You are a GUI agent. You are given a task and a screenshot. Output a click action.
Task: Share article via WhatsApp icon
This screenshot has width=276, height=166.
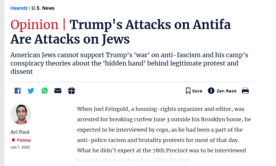point(45,91)
